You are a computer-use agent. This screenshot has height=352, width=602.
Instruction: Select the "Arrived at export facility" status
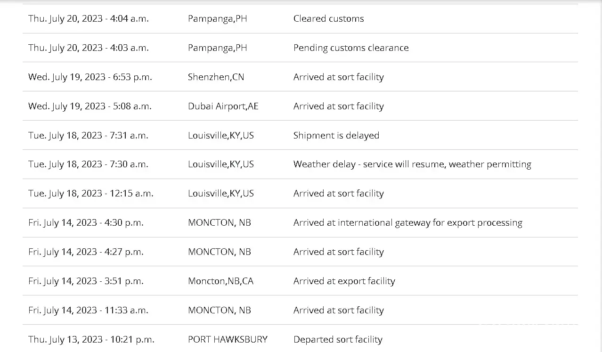coord(344,281)
